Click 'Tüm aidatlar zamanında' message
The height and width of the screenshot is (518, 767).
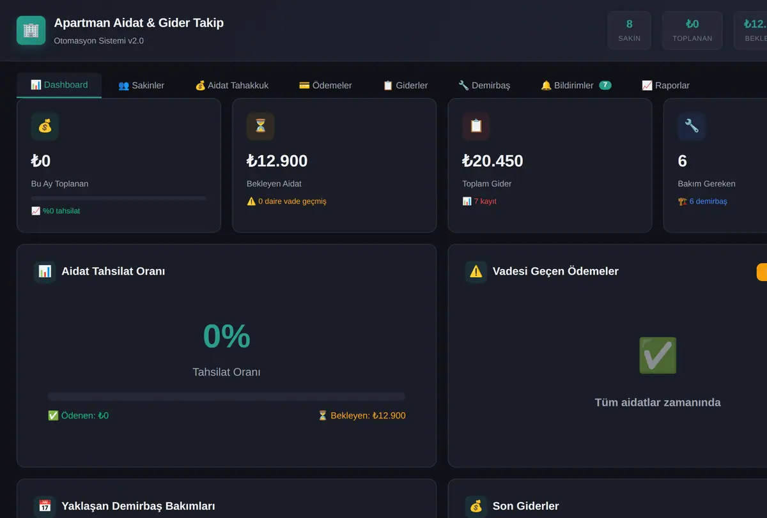[658, 402]
